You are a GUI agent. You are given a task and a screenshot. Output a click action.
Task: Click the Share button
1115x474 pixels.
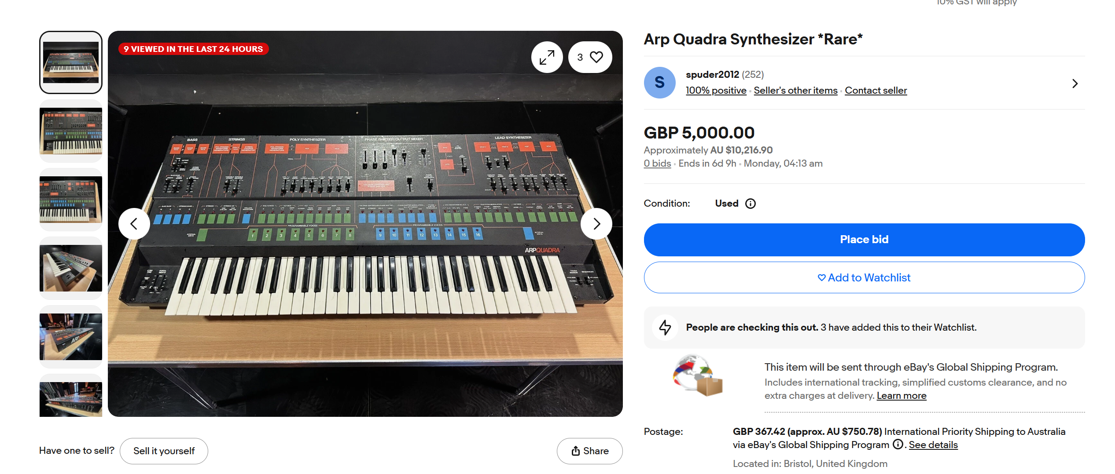click(x=589, y=451)
